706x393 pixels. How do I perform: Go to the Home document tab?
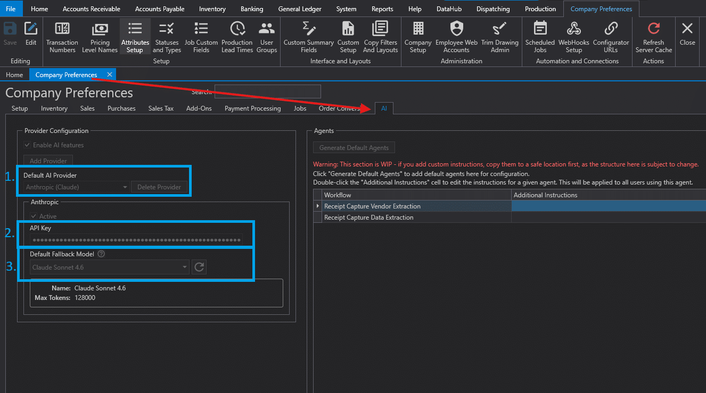point(14,75)
